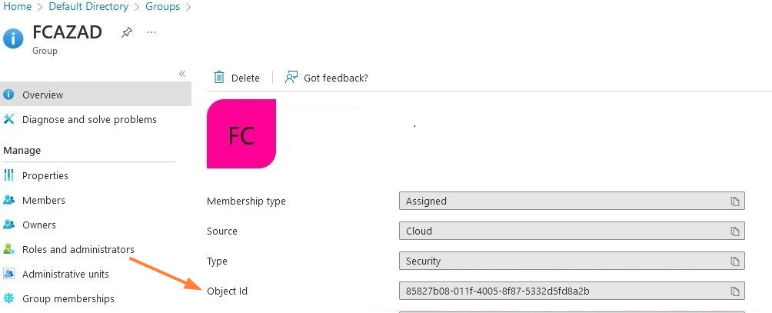Open the Overview menu item
This screenshot has width=772, height=313.
[43, 95]
